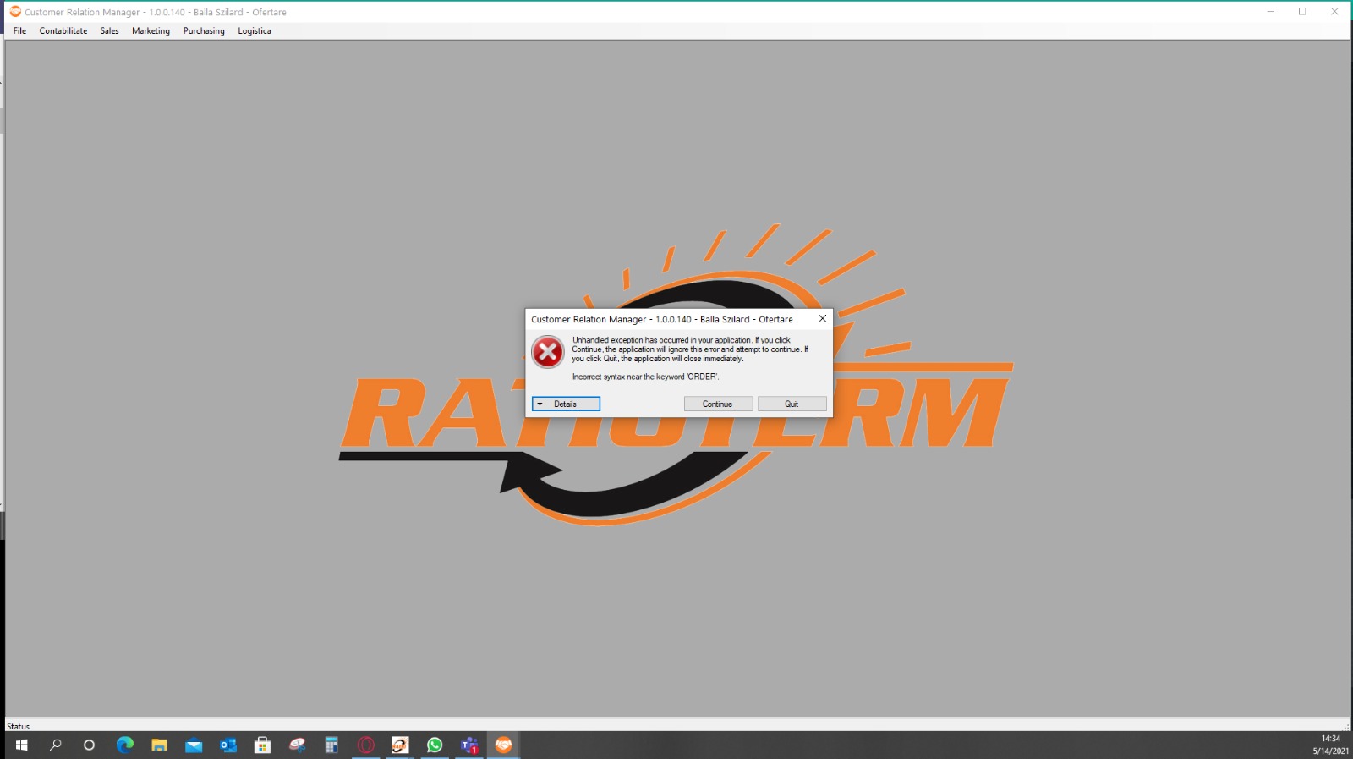Open Microsoft Store from the taskbar
Screen dimensions: 1353x759
(262, 745)
